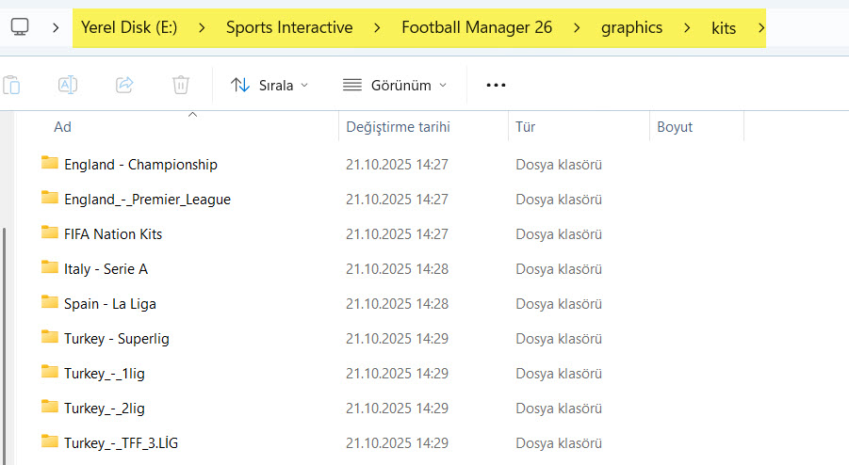Click the Tür column header
This screenshot has height=465, width=849.
pos(525,127)
